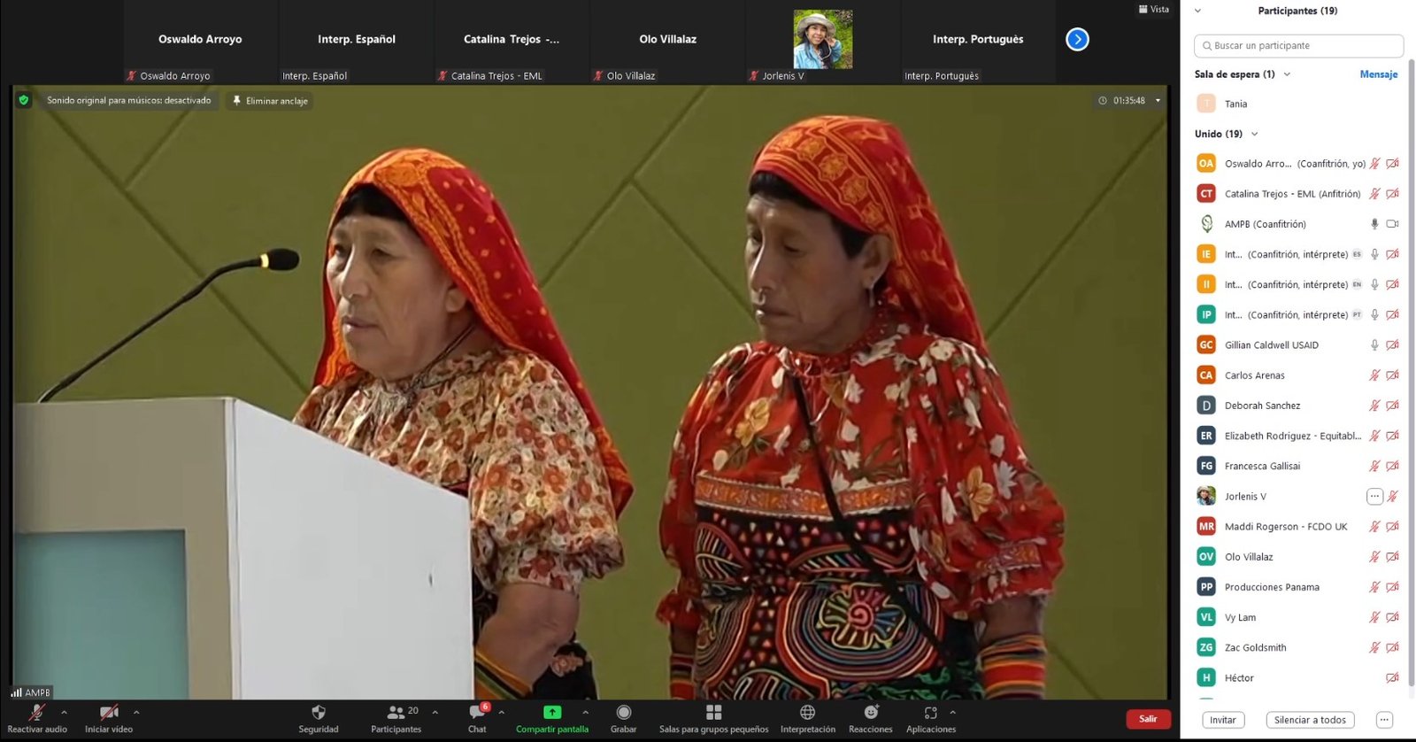Screen dimensions: 1416x742
Task: Open Salas para grupos pequeños
Action: click(x=713, y=713)
